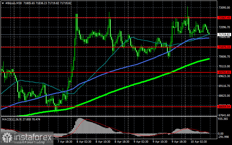The width and height of the screenshot is (232, 145).
Task: Select the red 71075.33 price label
Action: tap(225, 47)
